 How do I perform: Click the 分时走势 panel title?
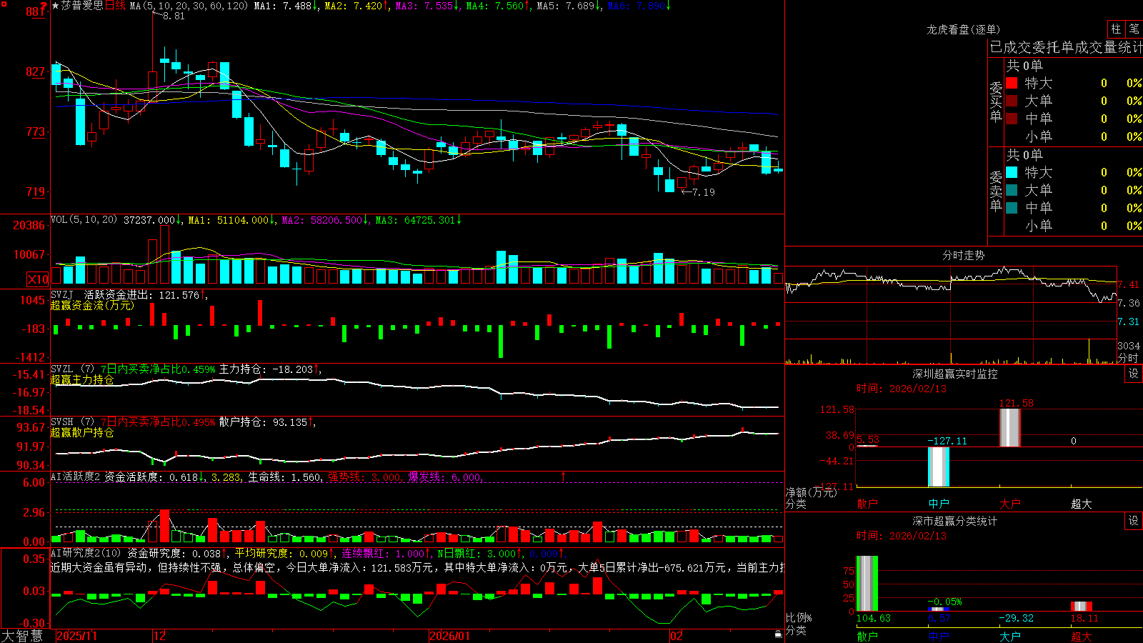click(964, 255)
